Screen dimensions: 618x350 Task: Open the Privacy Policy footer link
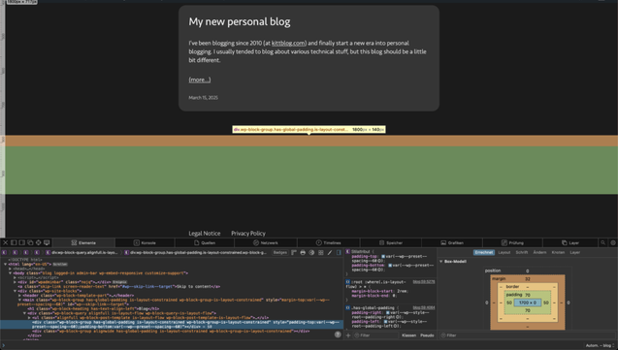pos(248,233)
